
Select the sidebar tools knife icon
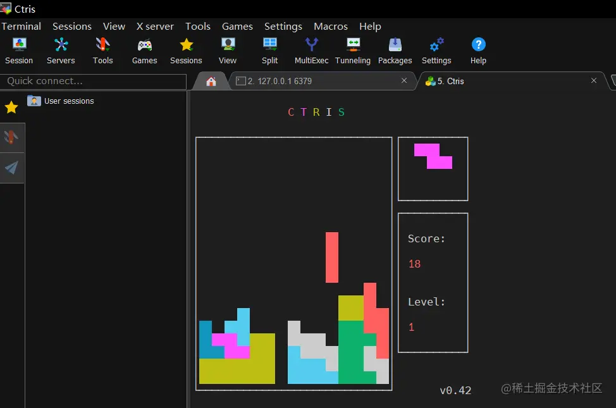coord(11,137)
